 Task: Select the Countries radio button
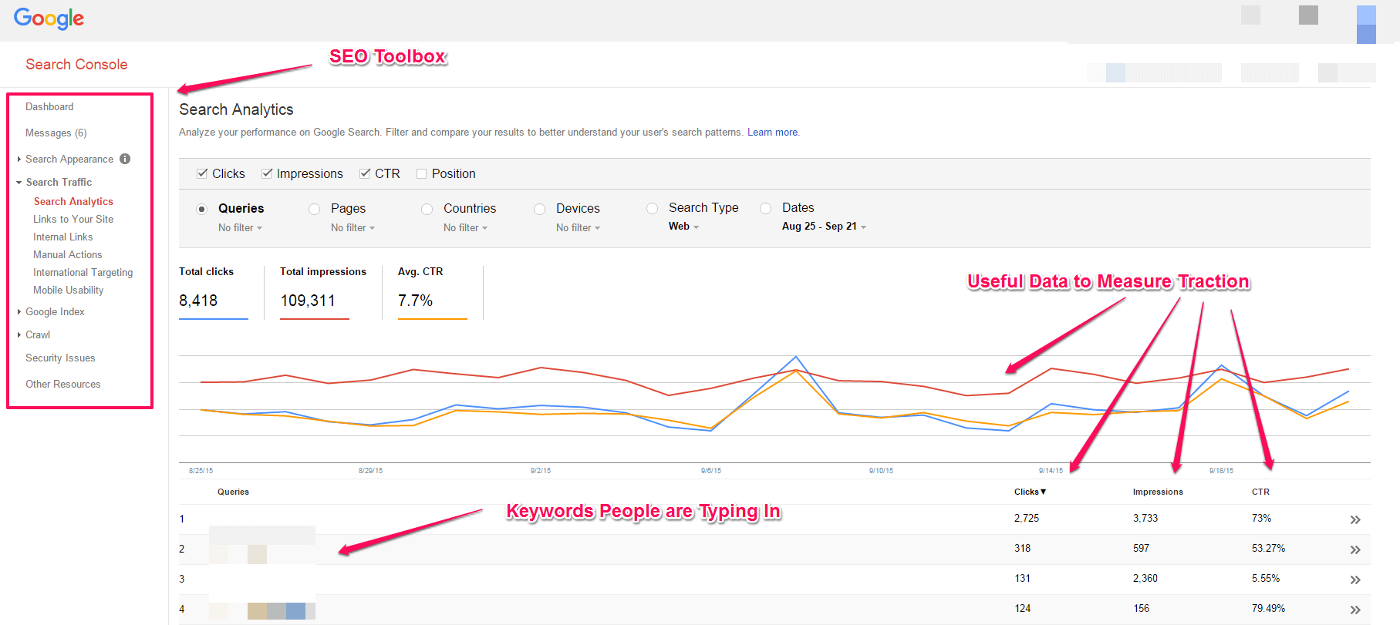coord(427,209)
